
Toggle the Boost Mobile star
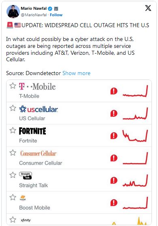point(13,197)
